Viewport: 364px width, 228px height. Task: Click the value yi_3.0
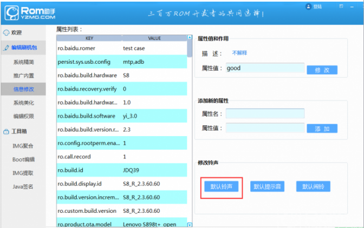[x=130, y=116]
